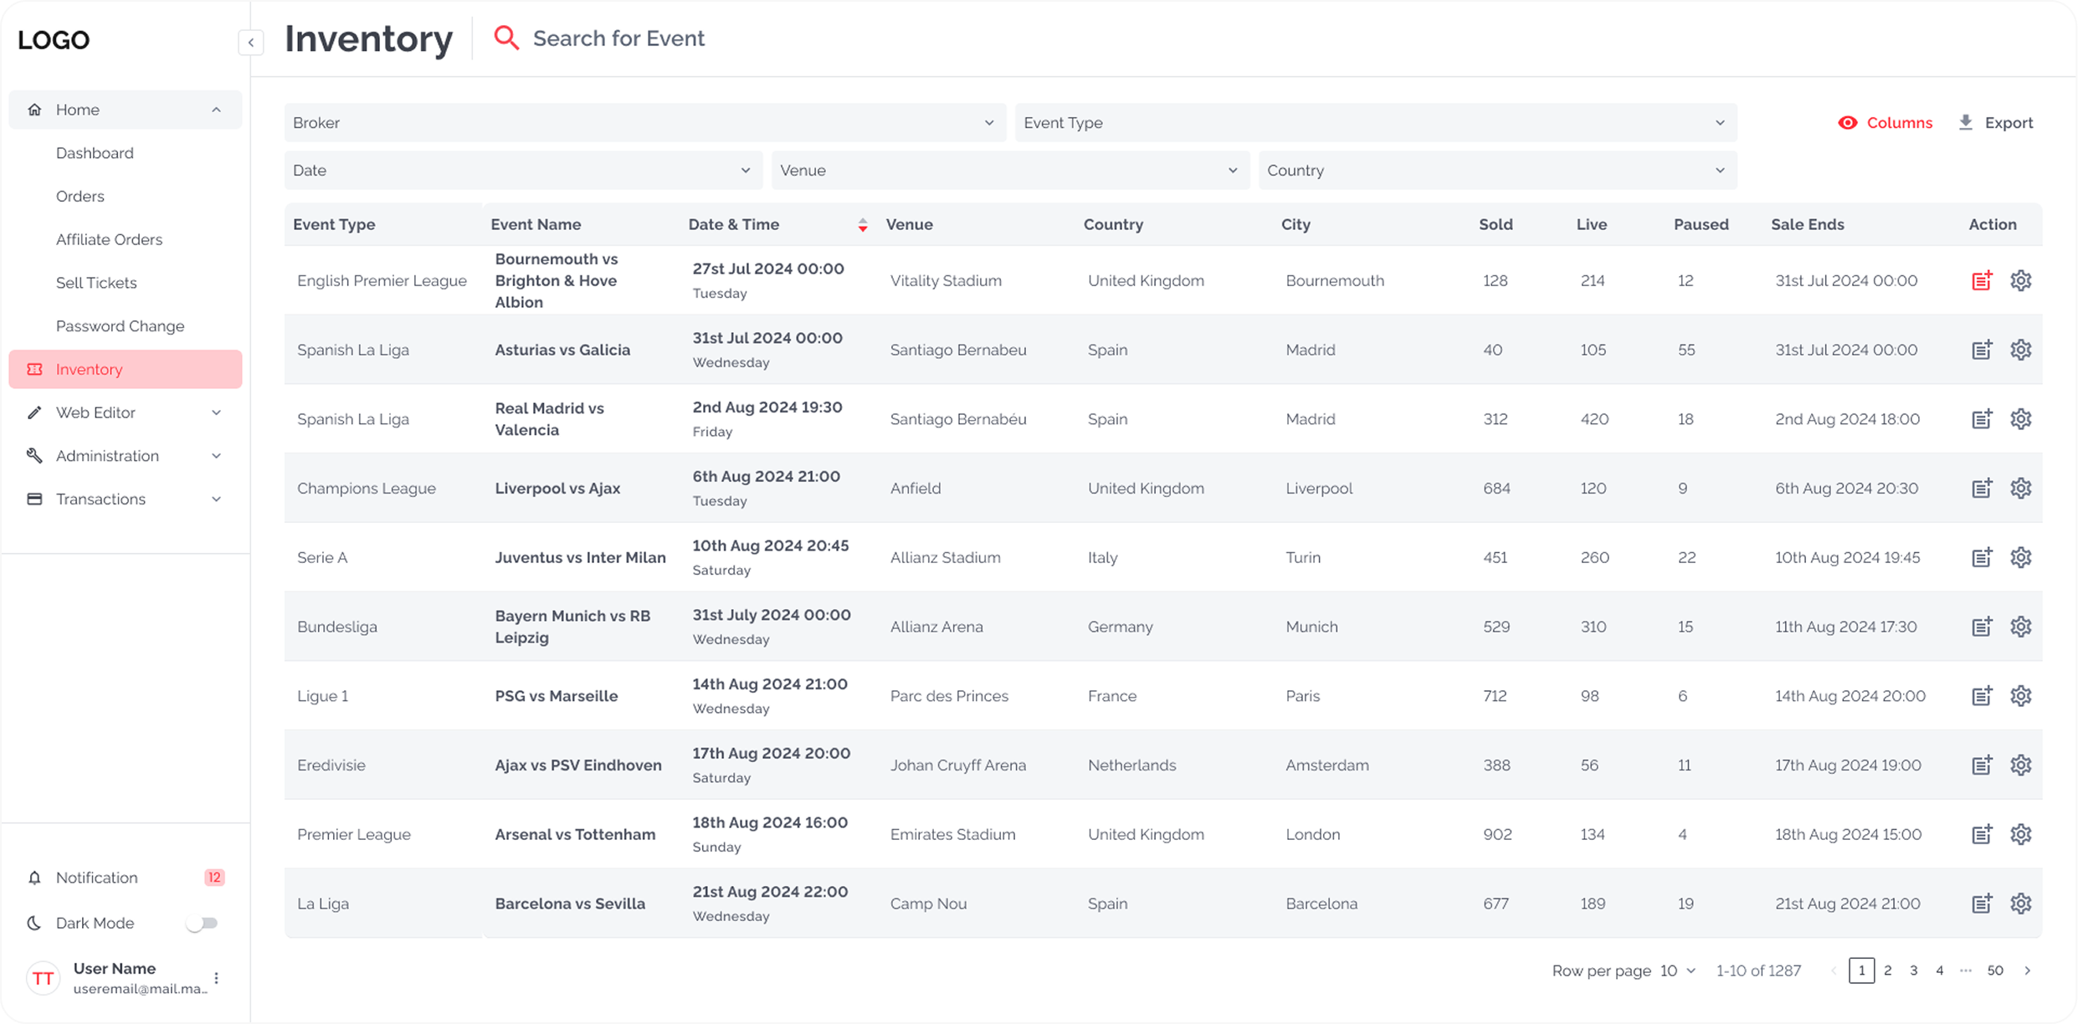Viewport: 2078px width, 1024px height.
Task: Go to page 2 of results
Action: pyautogui.click(x=1887, y=970)
